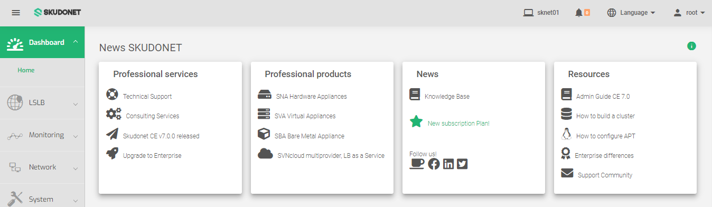Open the Language dropdown
712x207 pixels.
[632, 13]
